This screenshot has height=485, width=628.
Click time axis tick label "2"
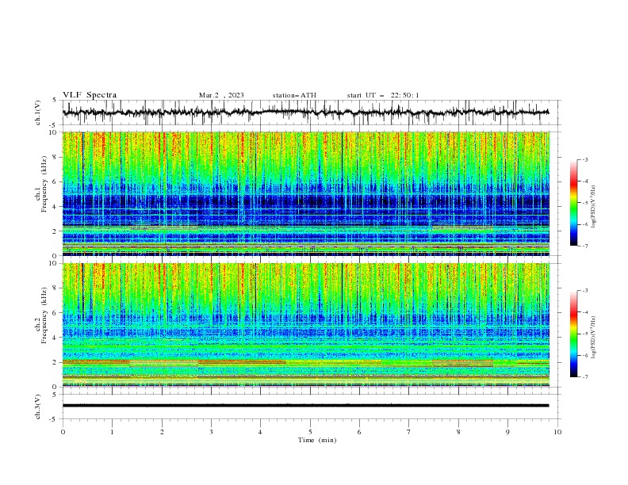[162, 432]
